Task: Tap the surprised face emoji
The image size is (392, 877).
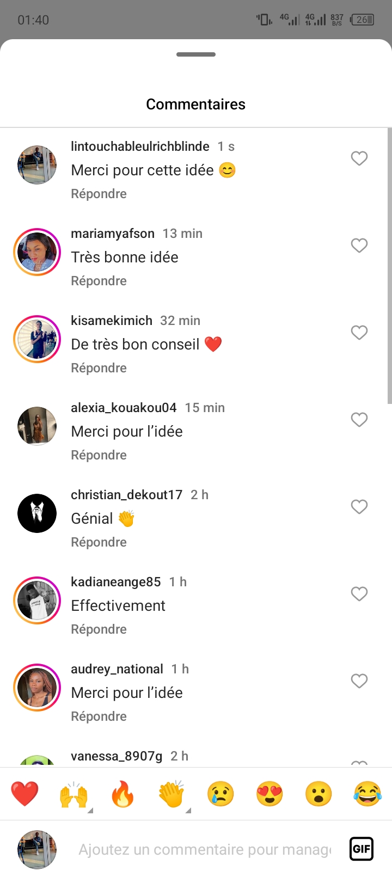Action: point(318,794)
